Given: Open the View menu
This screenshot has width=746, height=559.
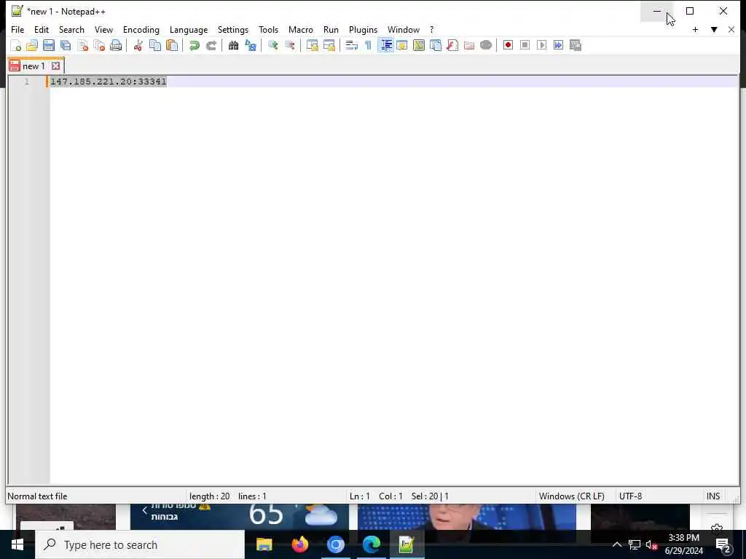Looking at the screenshot, I should 103,29.
